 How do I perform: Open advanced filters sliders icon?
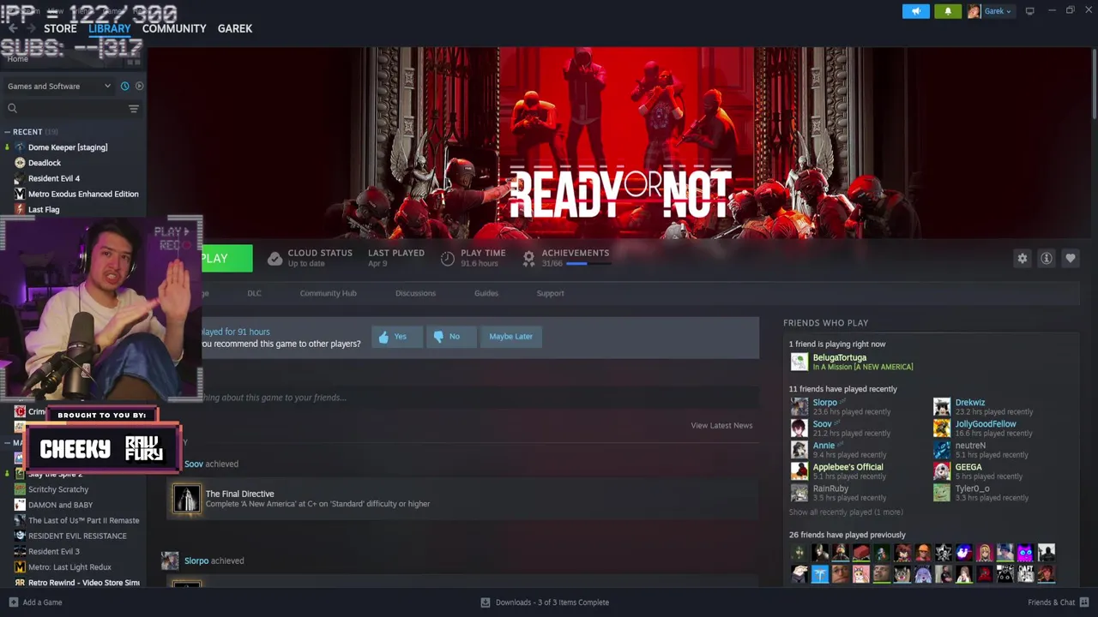click(x=133, y=108)
